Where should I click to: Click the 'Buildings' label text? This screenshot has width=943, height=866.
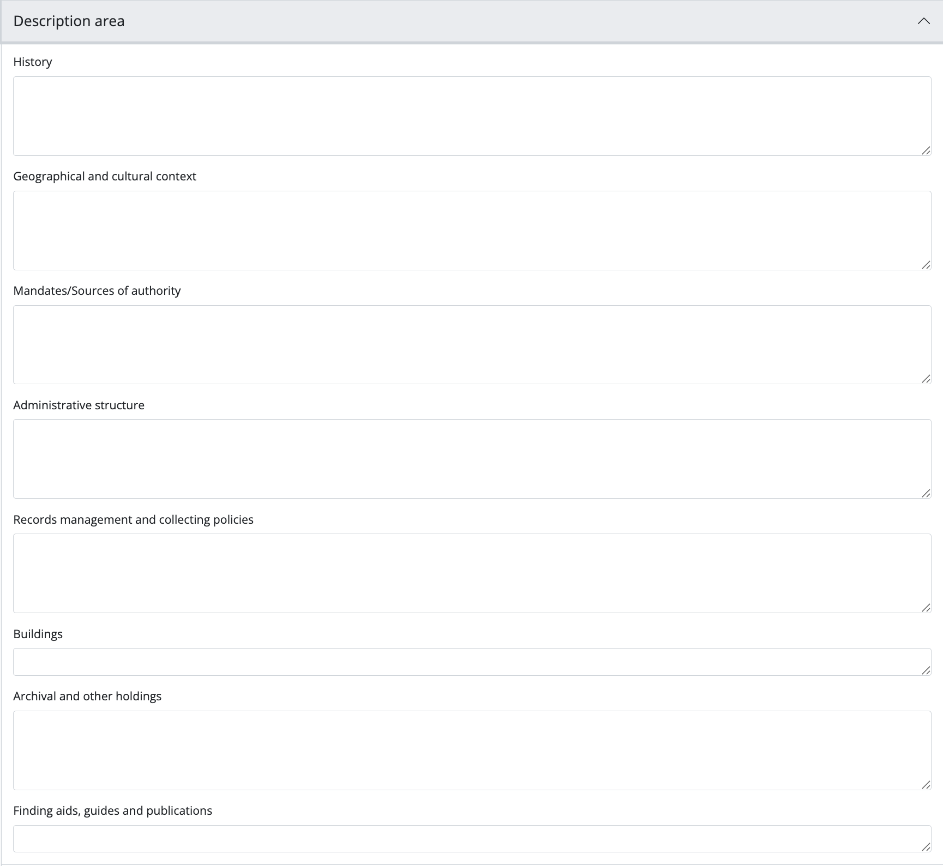[38, 634]
